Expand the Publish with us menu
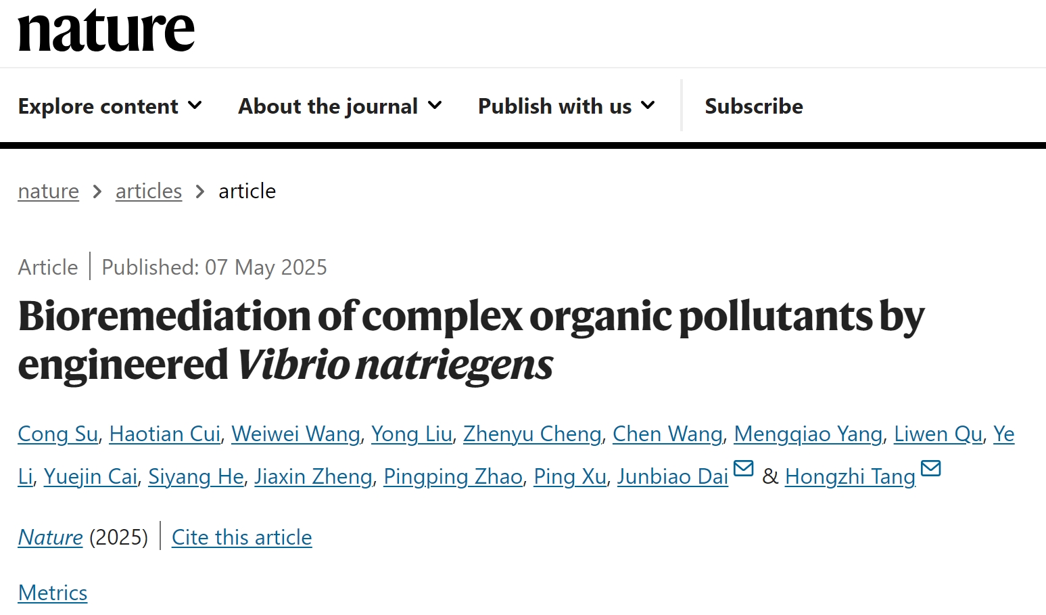This screenshot has height=615, width=1046. (566, 106)
